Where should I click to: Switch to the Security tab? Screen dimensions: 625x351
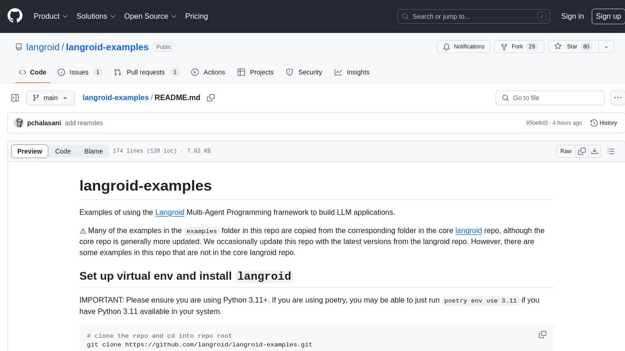(304, 72)
